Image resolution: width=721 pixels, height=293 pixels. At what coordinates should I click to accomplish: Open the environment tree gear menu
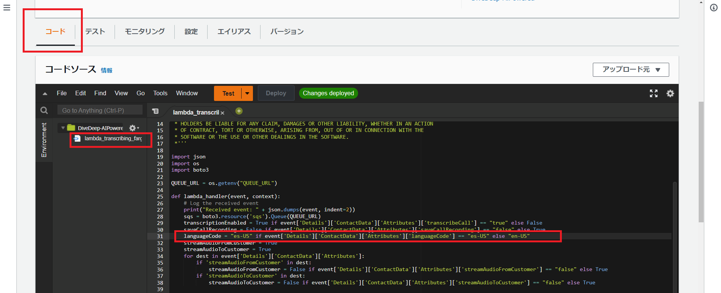(134, 128)
